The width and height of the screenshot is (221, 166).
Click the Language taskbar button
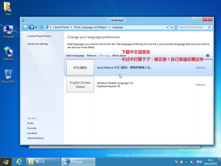[79, 162]
